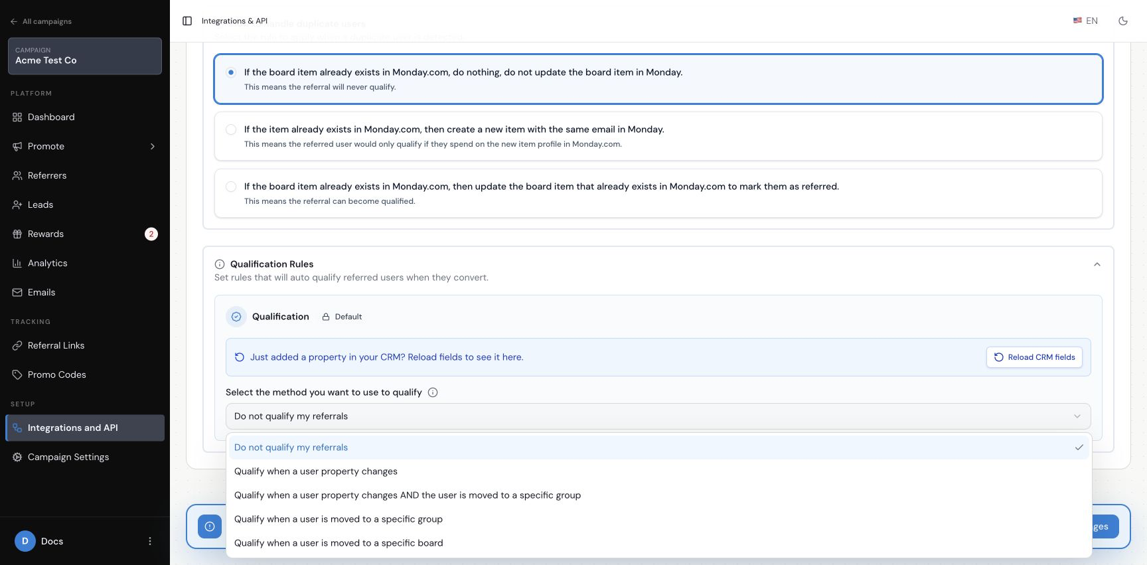Go back to All campaigns
Viewport: 1147px width, 565px height.
41,21
